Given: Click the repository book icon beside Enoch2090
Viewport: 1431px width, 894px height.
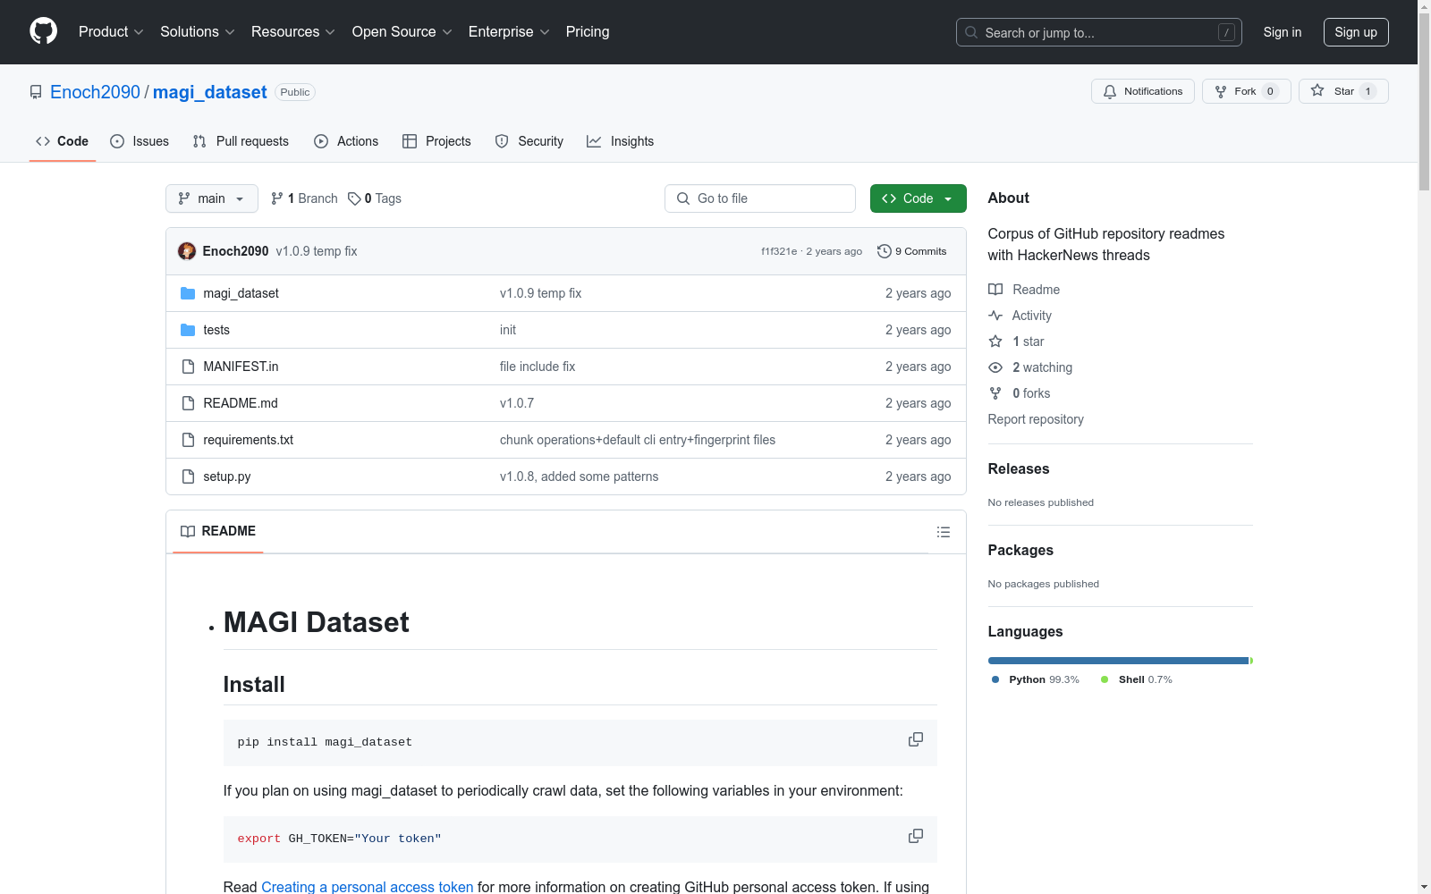Looking at the screenshot, I should pyautogui.click(x=36, y=92).
